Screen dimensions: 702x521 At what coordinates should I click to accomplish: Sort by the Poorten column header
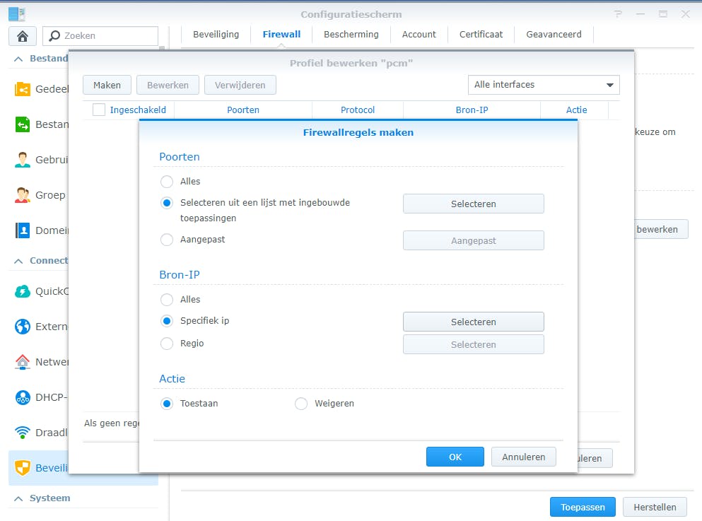pyautogui.click(x=243, y=110)
